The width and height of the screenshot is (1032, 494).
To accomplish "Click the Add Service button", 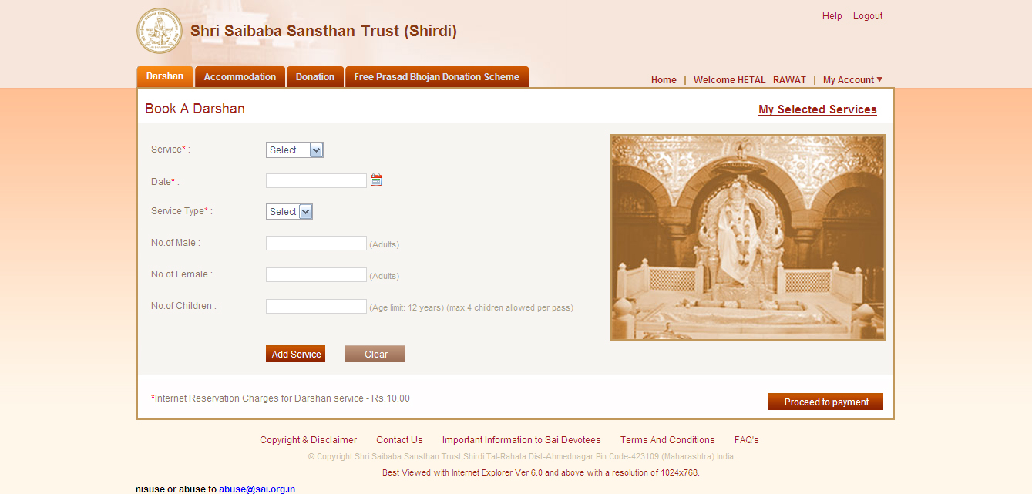I will pos(296,354).
